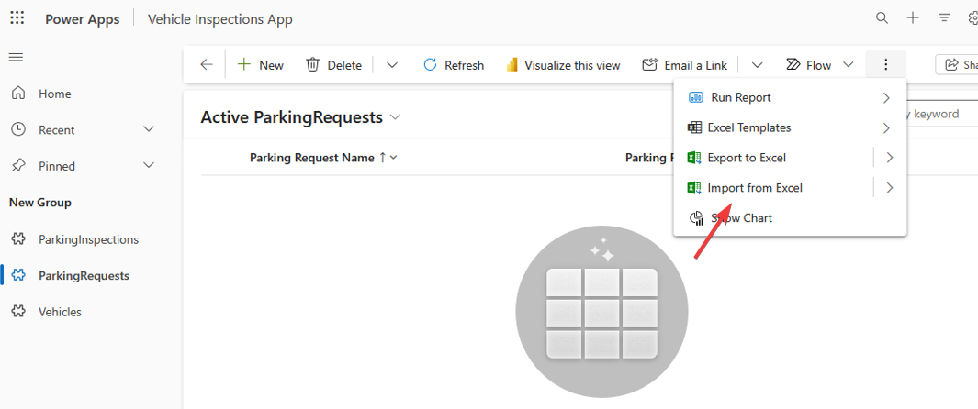Open the Active ParkingRequests view dropdown
Screen dimensions: 978x409
tap(396, 117)
